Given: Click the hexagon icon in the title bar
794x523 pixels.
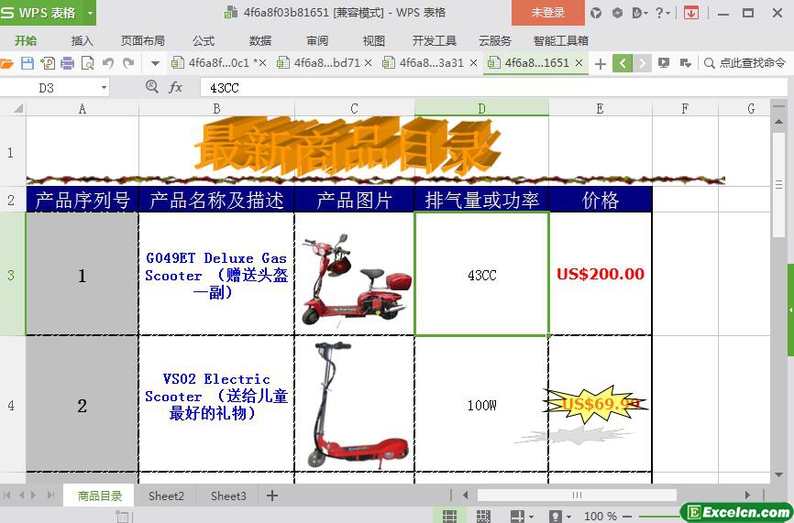Looking at the screenshot, I should [617, 13].
